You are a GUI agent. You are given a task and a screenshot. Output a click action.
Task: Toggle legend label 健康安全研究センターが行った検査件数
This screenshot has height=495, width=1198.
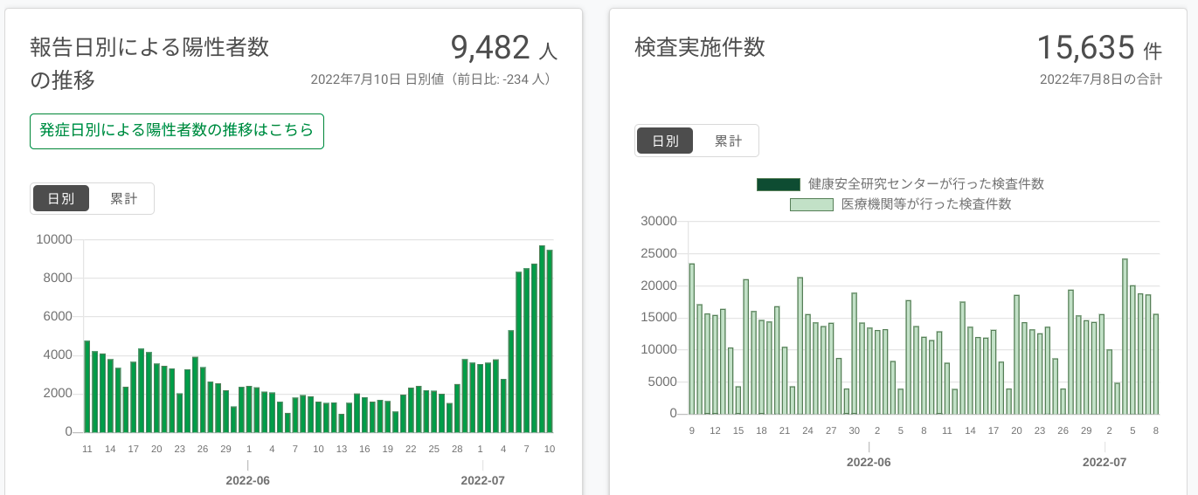tap(925, 184)
